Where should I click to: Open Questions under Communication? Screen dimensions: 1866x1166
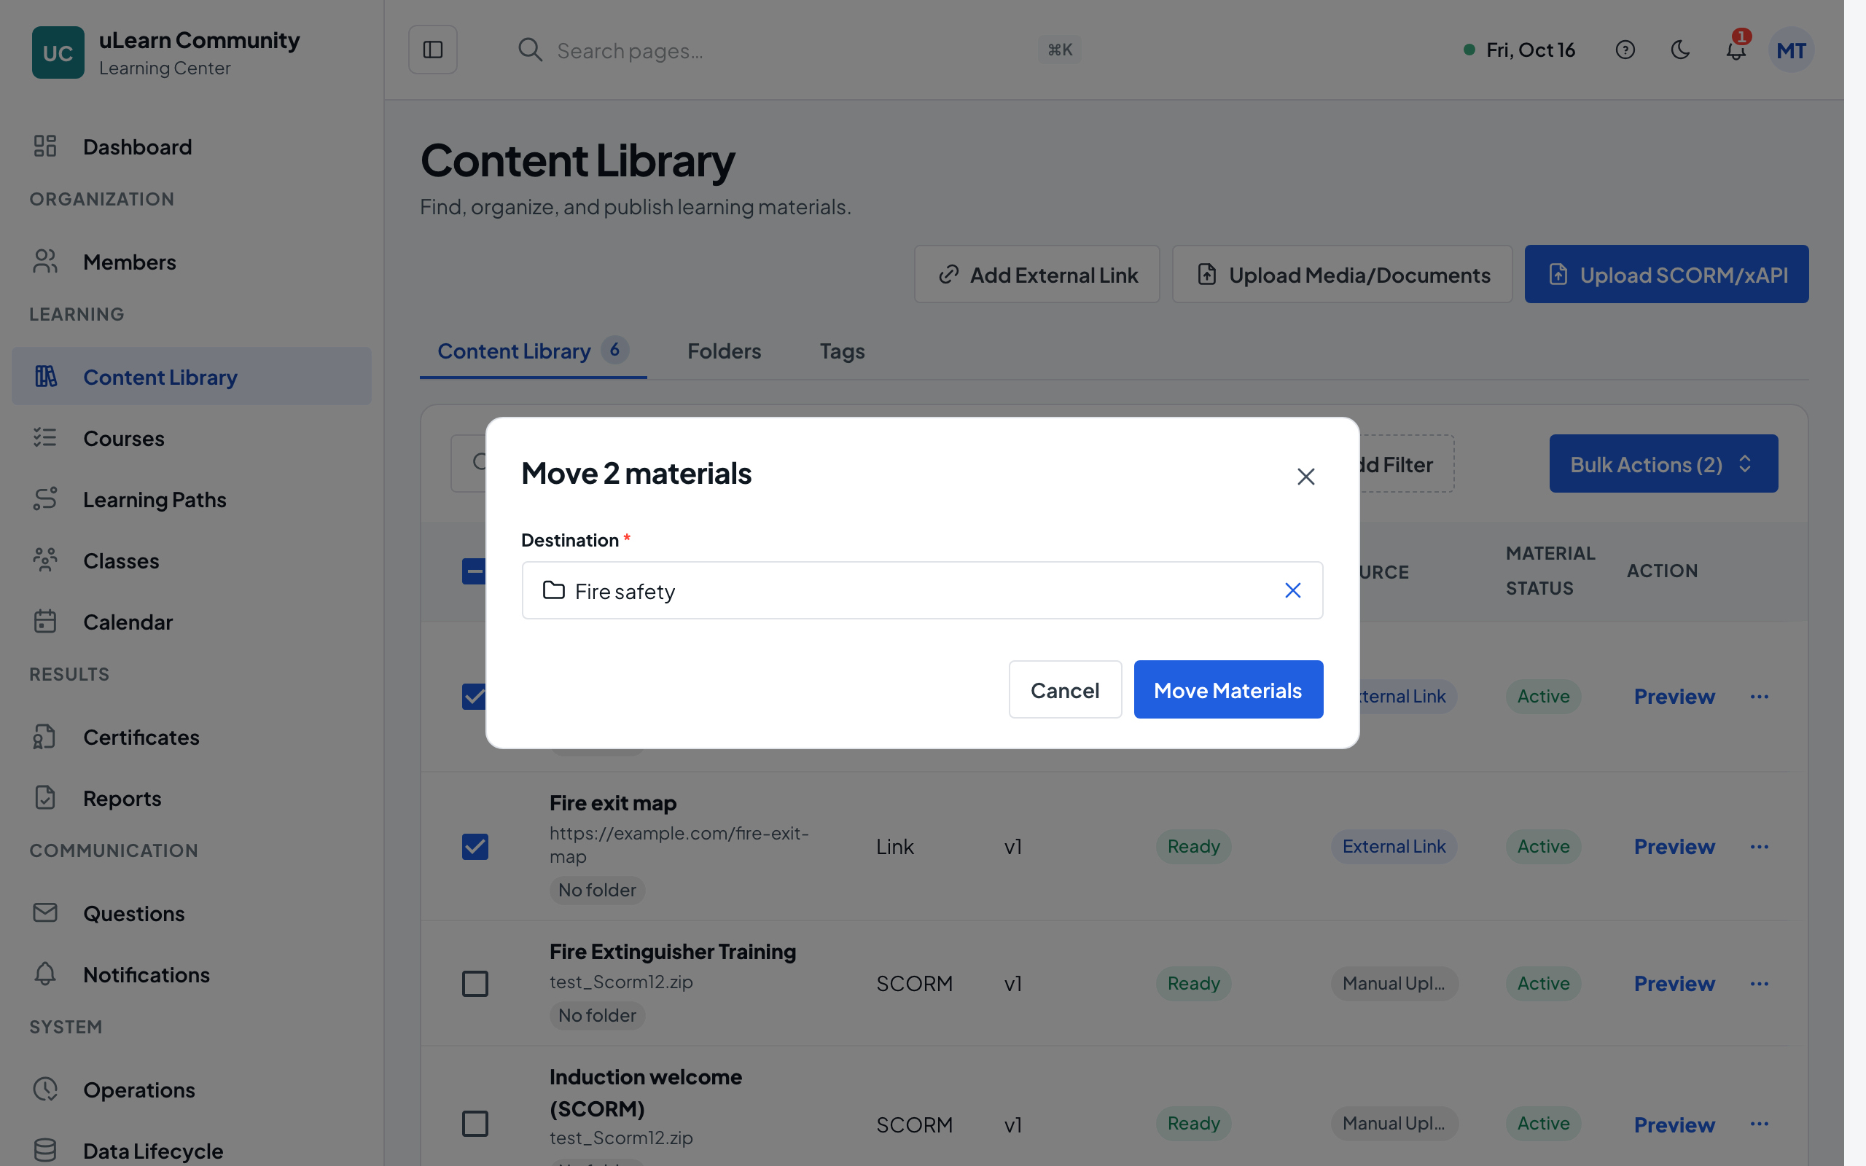pyautogui.click(x=191, y=913)
